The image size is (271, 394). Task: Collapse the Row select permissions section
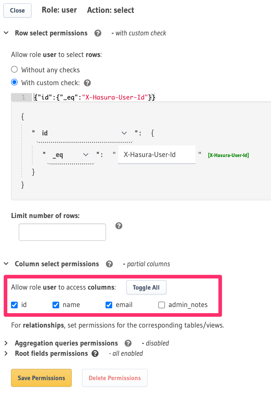(x=6, y=33)
